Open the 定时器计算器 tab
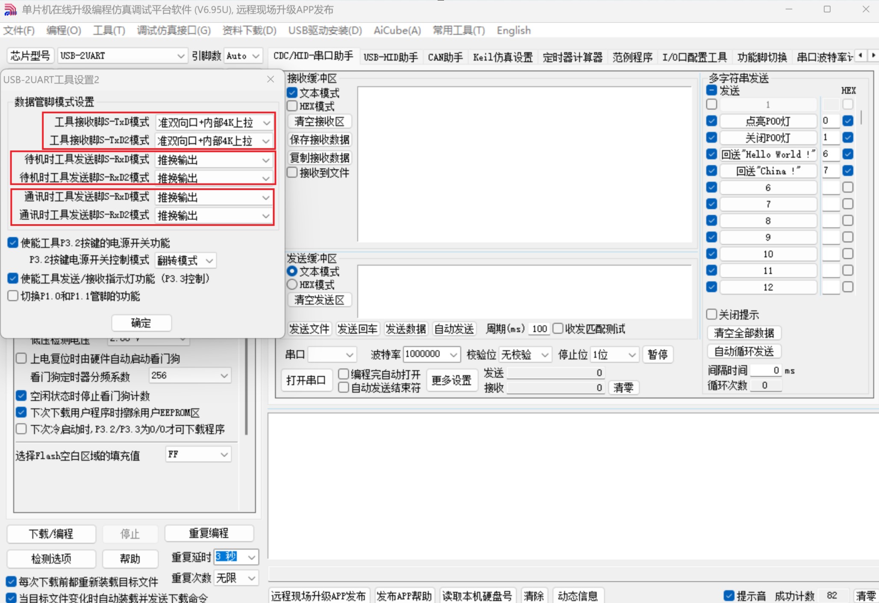This screenshot has width=879, height=603. coord(572,57)
